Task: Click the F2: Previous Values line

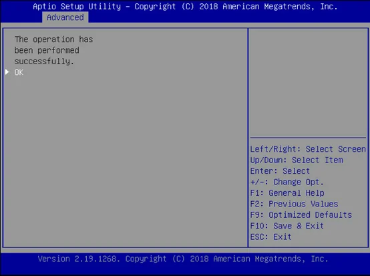Action: [294, 204]
